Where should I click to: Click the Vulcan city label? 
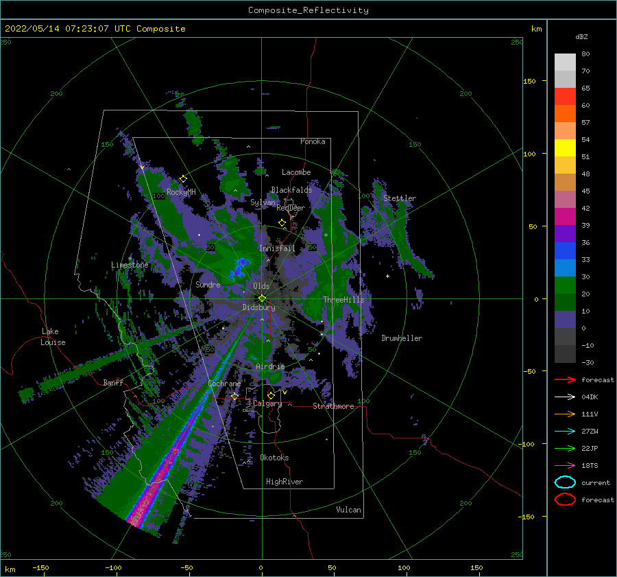pyautogui.click(x=348, y=510)
